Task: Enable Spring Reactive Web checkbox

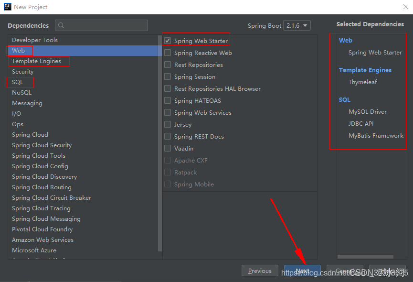Action: [168, 53]
